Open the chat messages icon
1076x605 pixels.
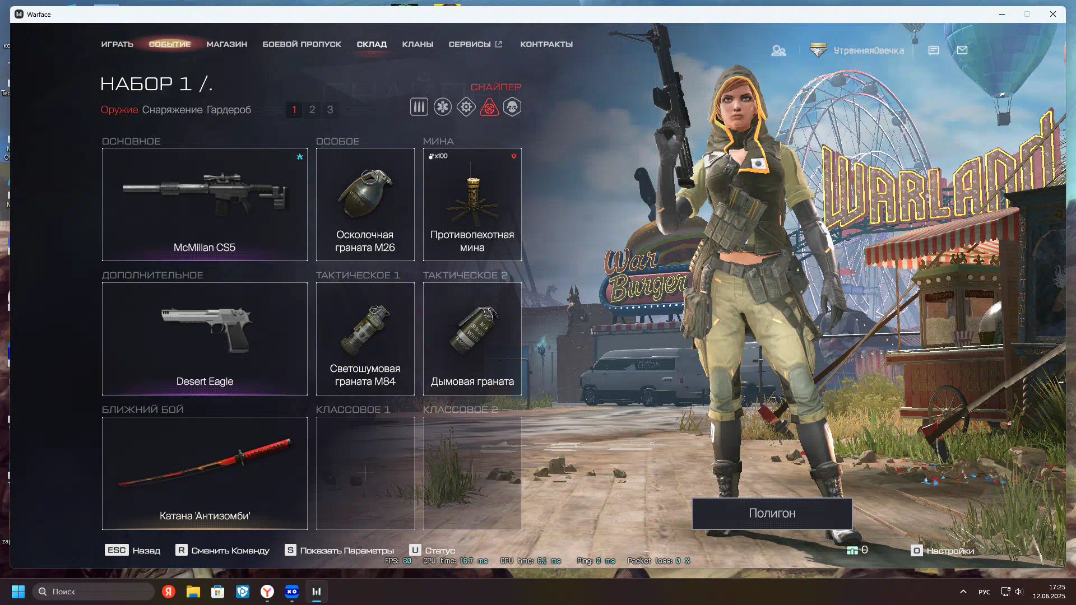click(x=934, y=50)
